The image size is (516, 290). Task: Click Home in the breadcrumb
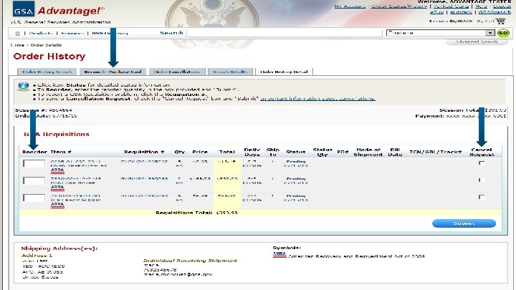(17, 45)
